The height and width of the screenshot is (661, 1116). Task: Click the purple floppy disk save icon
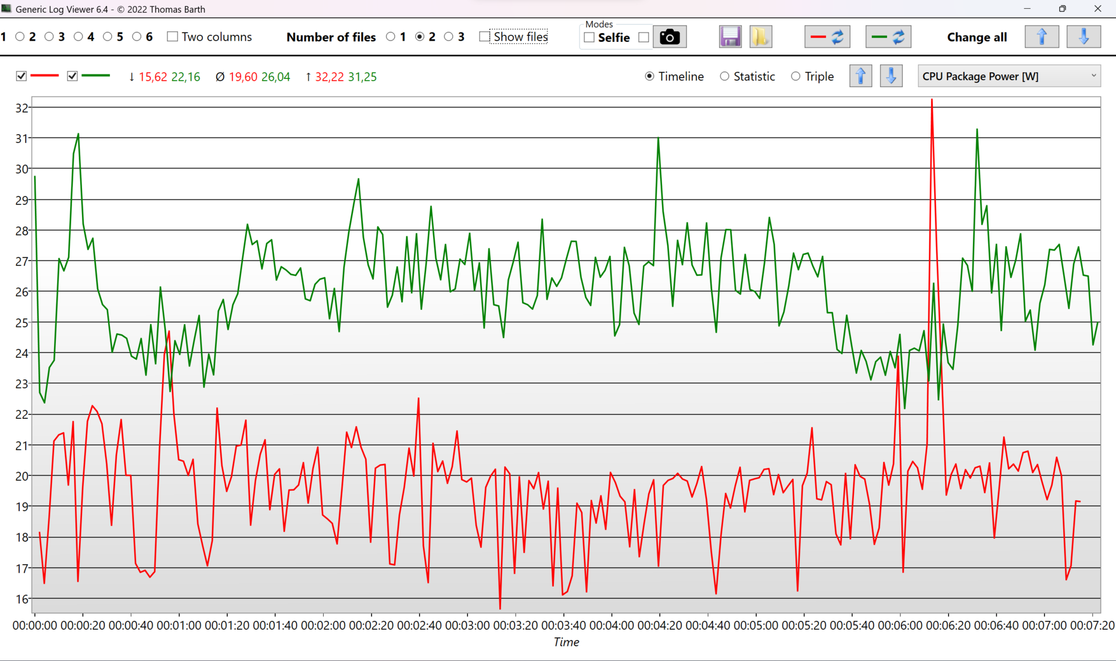730,37
